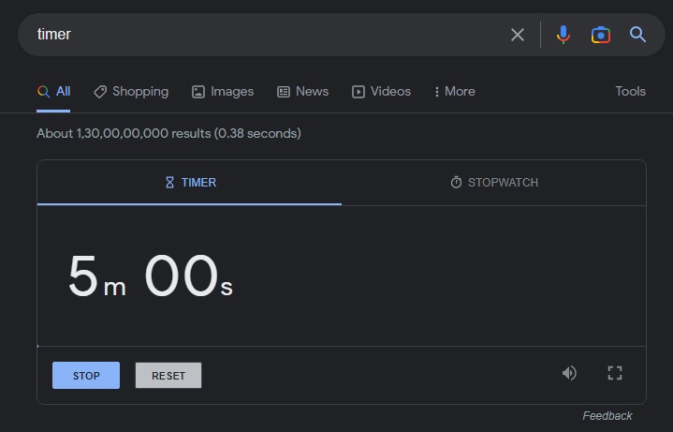Click the 5m 00s time display to edit
This screenshot has height=432, width=673.
click(150, 277)
